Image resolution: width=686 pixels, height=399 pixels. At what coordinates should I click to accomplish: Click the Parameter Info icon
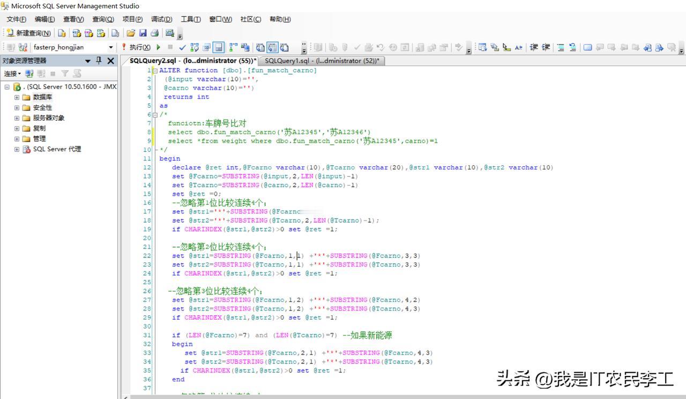495,47
